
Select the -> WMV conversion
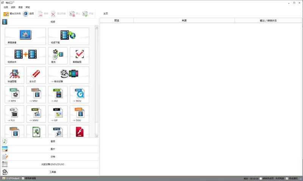coord(36,114)
